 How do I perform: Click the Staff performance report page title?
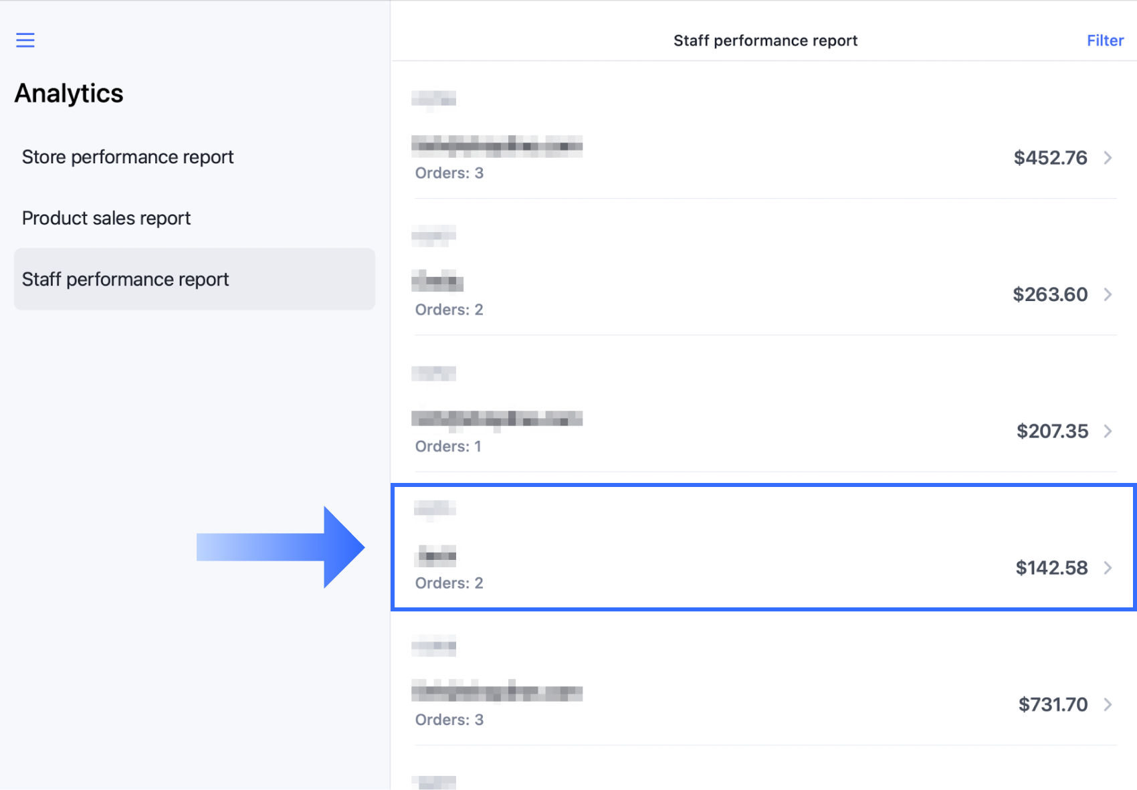coord(765,41)
